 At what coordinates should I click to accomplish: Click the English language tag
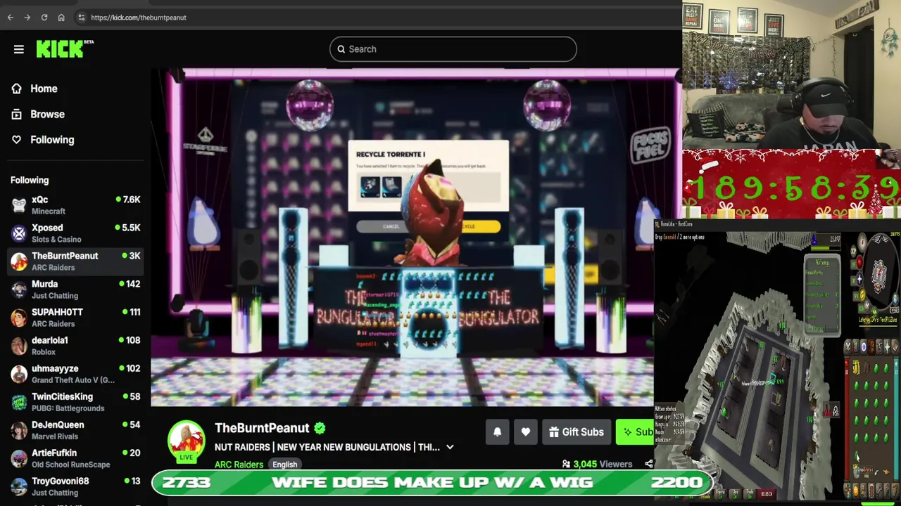point(284,465)
